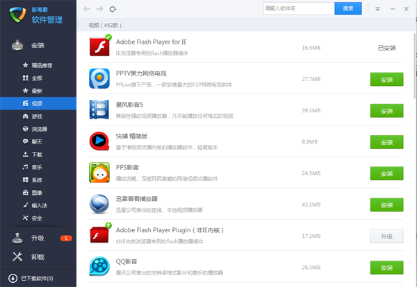Click the orange 5 badge beside 升级

coord(66,238)
